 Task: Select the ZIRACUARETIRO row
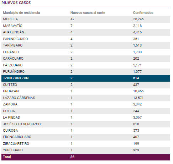[x=86, y=144]
